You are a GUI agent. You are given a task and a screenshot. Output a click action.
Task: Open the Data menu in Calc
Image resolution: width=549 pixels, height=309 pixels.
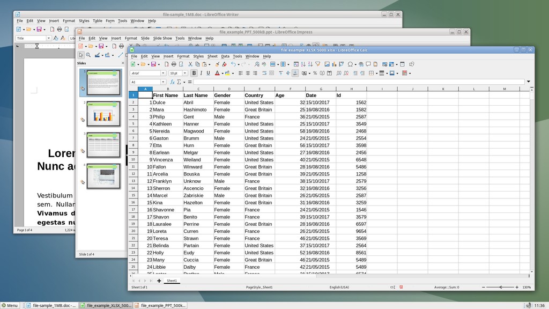(x=225, y=56)
